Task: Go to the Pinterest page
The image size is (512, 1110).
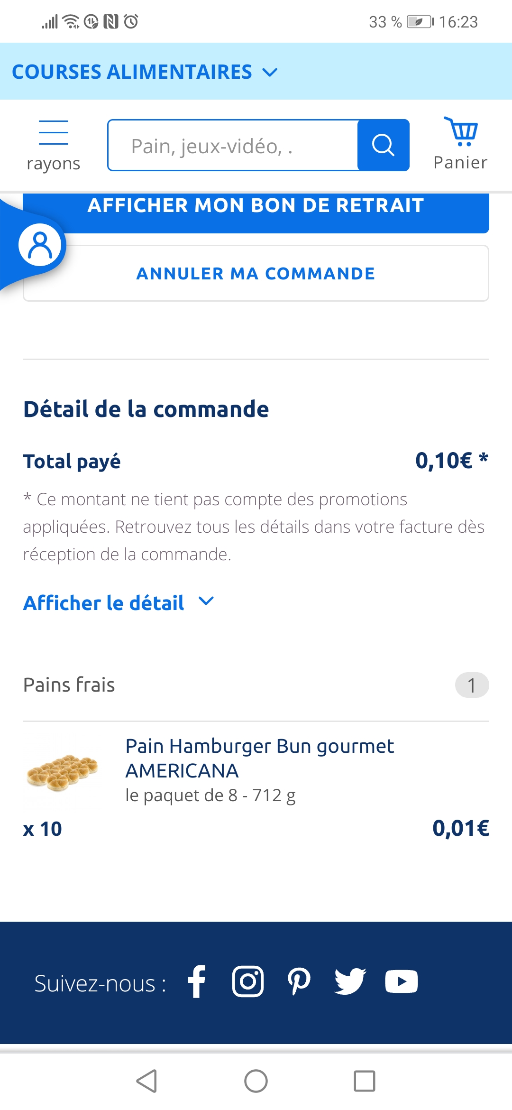Action: tap(299, 981)
